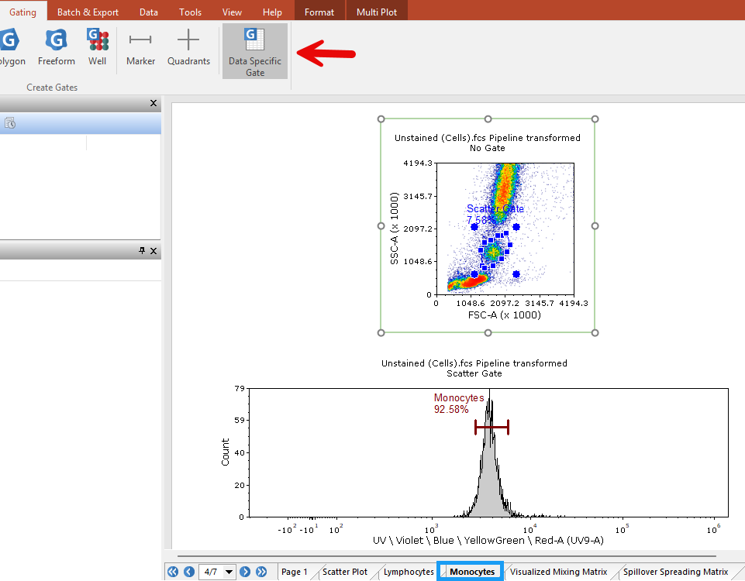Choose the Marker gate tool
This screenshot has height=581, width=745.
[140, 47]
